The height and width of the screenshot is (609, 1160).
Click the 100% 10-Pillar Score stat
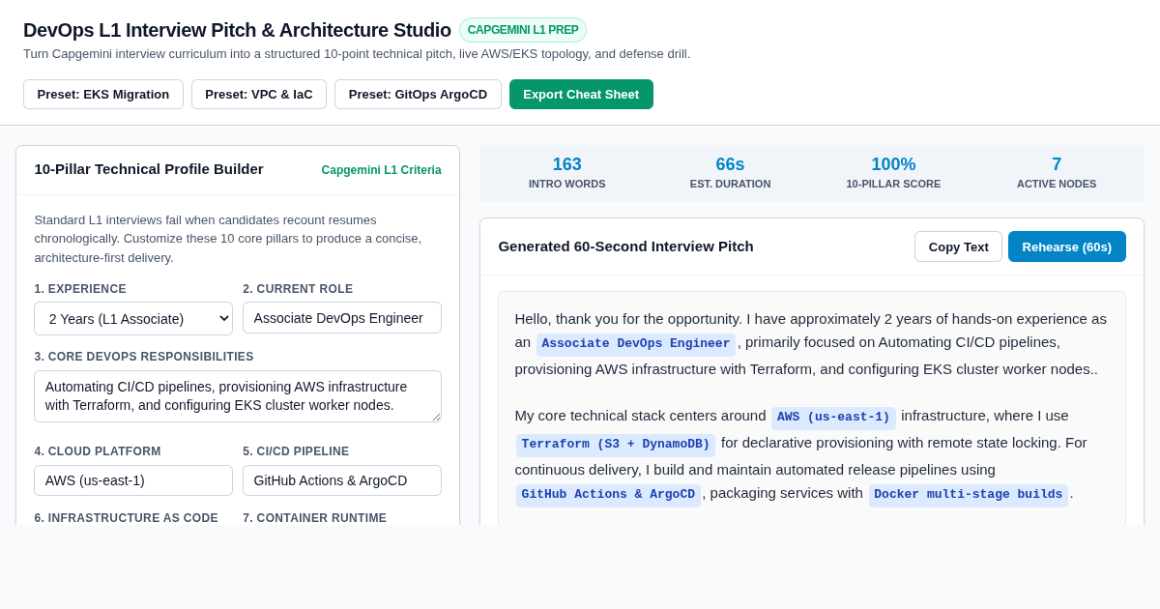click(x=893, y=172)
